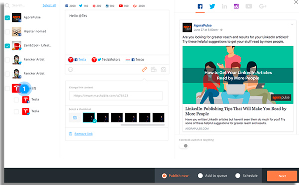Click the LinkedIn Publishing Tips headline
This screenshot has width=299, height=185.
[x=236, y=111]
